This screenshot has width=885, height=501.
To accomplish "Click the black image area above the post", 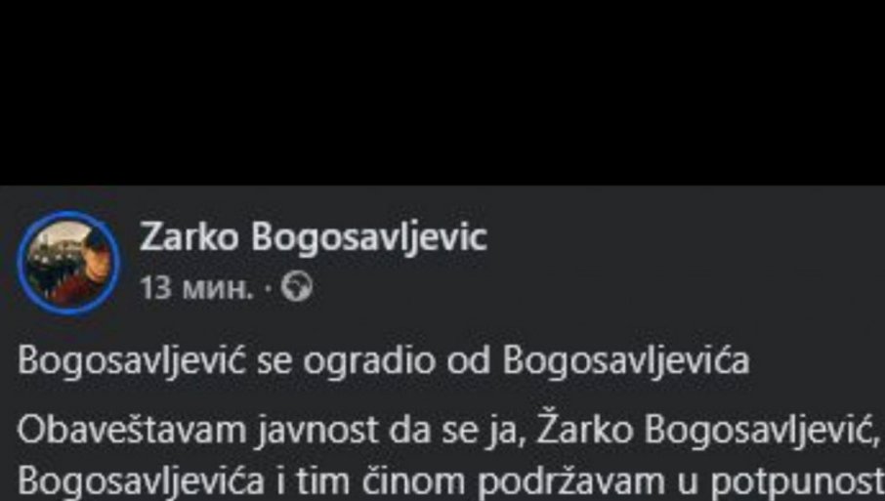I will [442, 93].
